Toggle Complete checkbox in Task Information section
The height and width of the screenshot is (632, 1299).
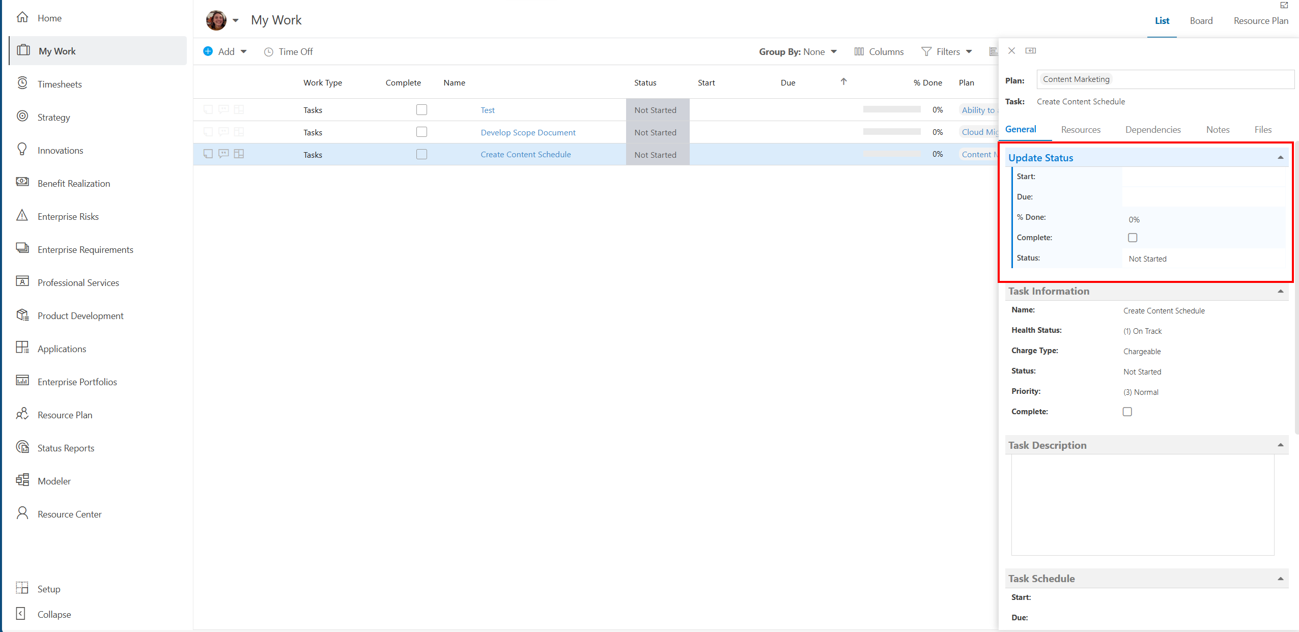(x=1127, y=412)
